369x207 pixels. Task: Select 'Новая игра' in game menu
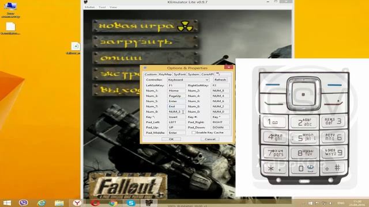click(x=145, y=26)
